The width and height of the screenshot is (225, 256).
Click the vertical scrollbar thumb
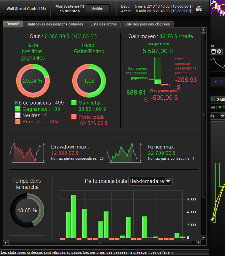tap(204, 115)
